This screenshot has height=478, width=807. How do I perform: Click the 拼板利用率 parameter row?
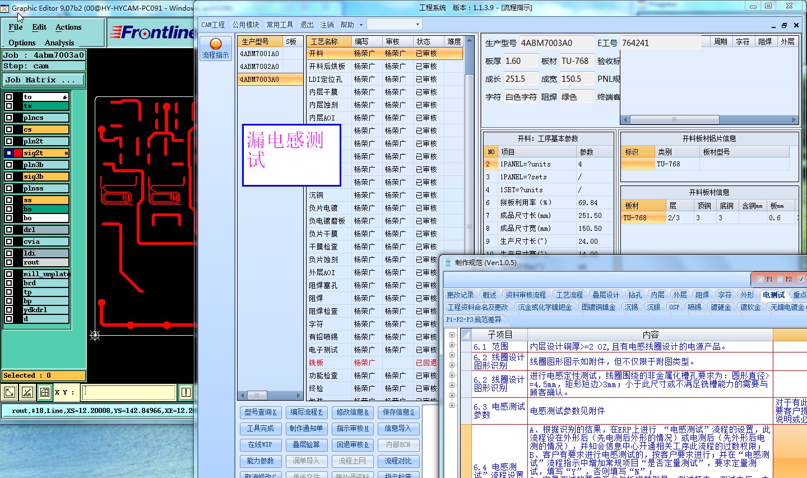click(x=548, y=202)
